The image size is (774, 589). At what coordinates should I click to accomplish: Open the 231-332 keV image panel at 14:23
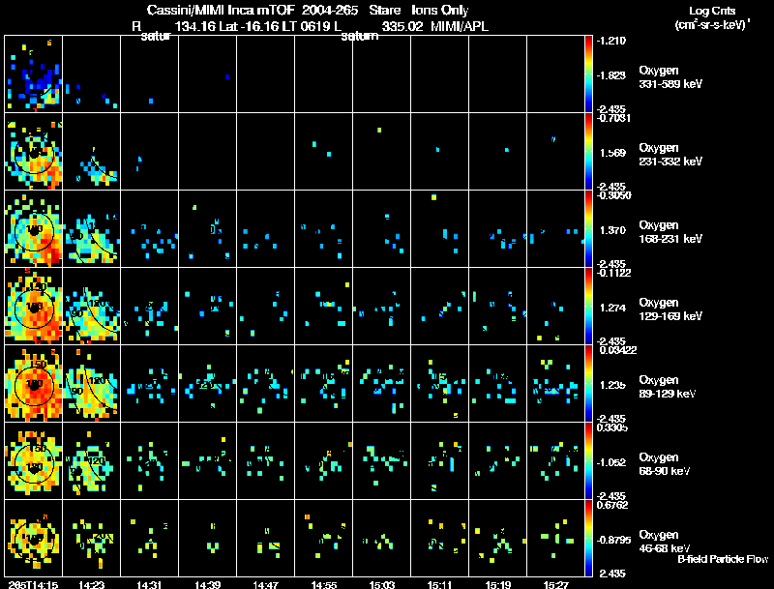(x=91, y=152)
